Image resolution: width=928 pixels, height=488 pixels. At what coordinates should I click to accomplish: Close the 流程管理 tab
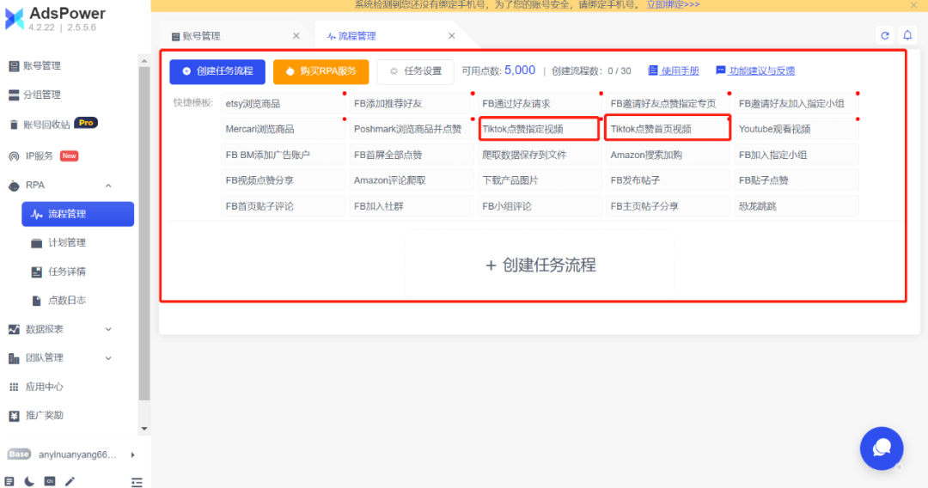[x=452, y=36]
